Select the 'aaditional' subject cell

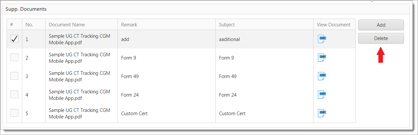(229, 39)
